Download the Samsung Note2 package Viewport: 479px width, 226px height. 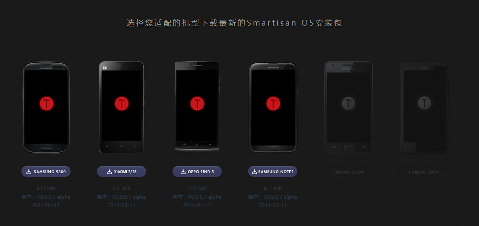[272, 171]
